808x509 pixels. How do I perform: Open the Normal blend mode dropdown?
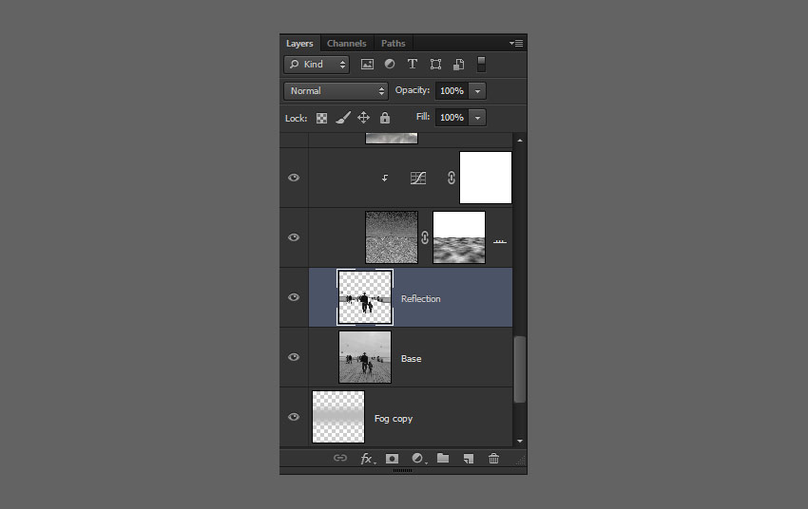coord(336,91)
